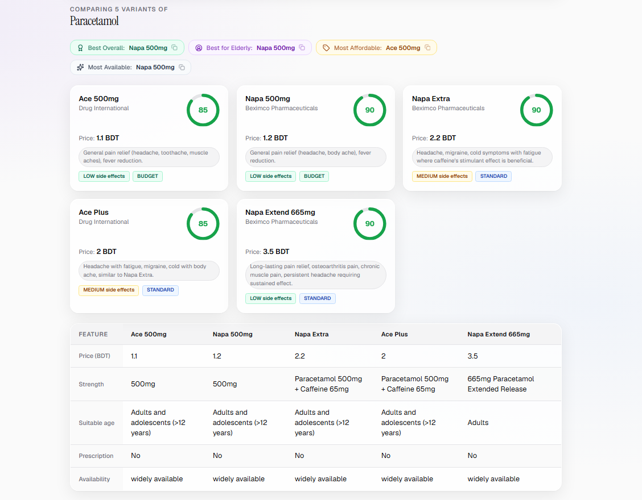Click the 'Price: 2.2 BDT' text
Screen dimensions: 642x500
434,138
